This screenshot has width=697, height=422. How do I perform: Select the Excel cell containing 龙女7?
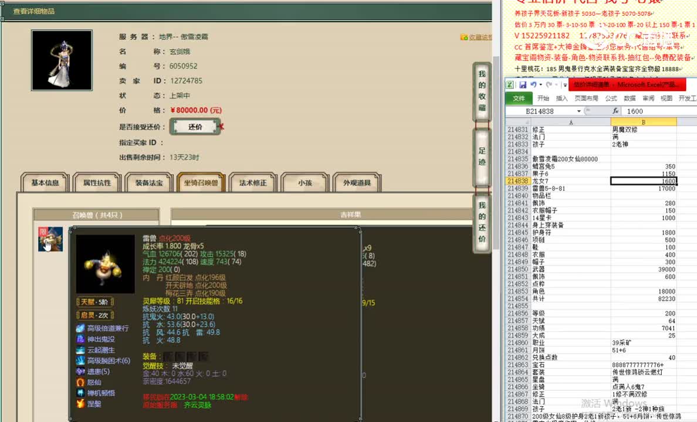coord(571,181)
